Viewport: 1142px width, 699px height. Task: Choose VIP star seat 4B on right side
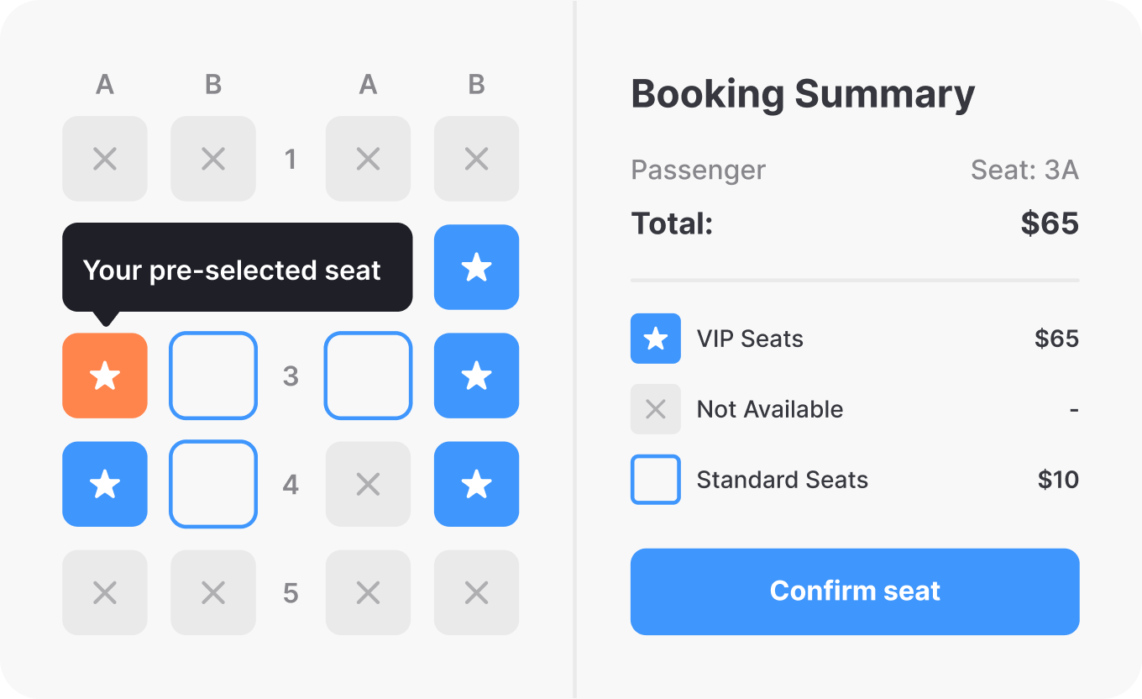click(x=476, y=484)
